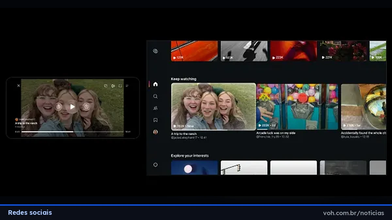Click 'Accidentally found the whole' title text
Image resolution: width=392 pixels, height=220 pixels.
364,133
